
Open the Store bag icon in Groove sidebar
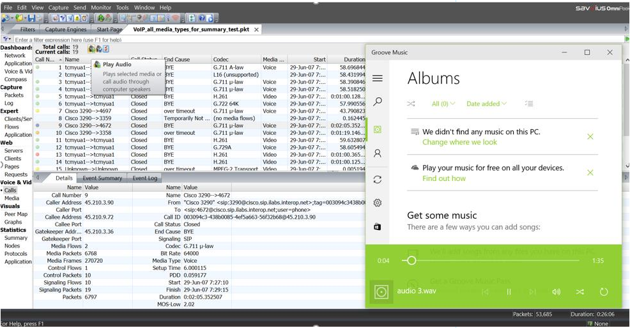[377, 227]
